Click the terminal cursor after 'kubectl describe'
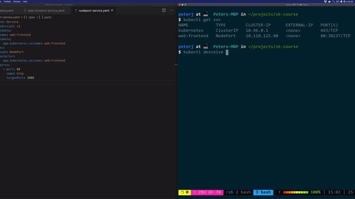Image resolution: width=355 pixels, height=199 pixels. (227, 53)
